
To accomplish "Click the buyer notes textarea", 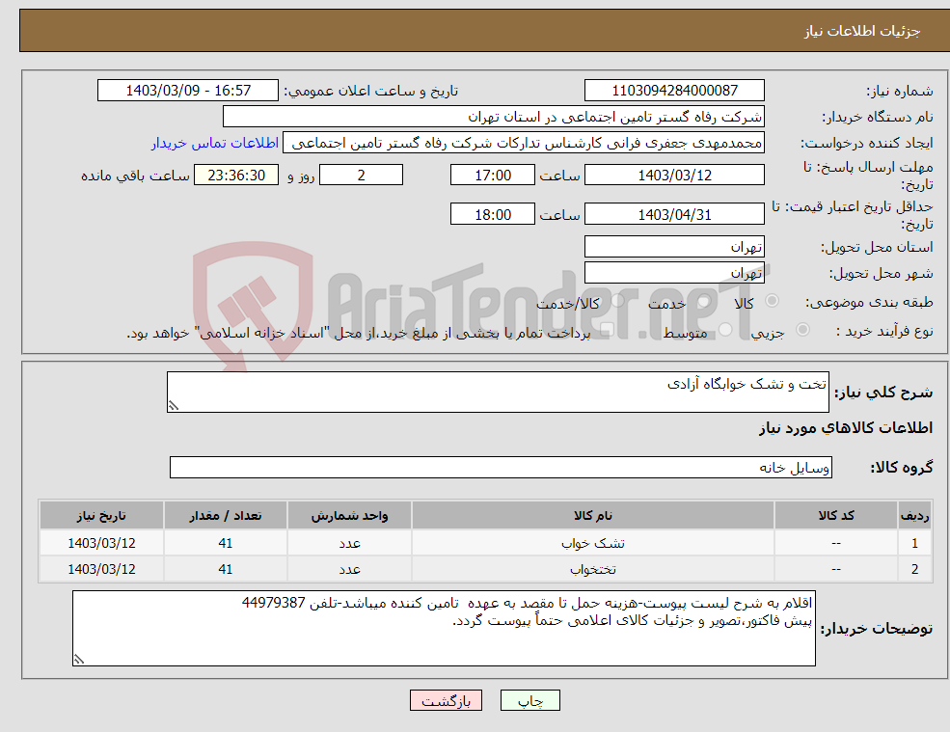I will point(444,629).
